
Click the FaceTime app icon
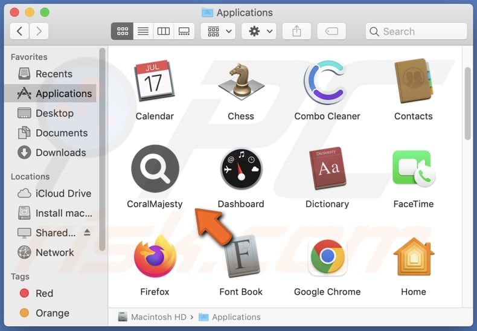[414, 169]
